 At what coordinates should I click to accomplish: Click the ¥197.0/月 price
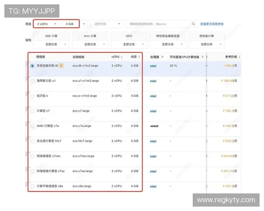coord(230,186)
